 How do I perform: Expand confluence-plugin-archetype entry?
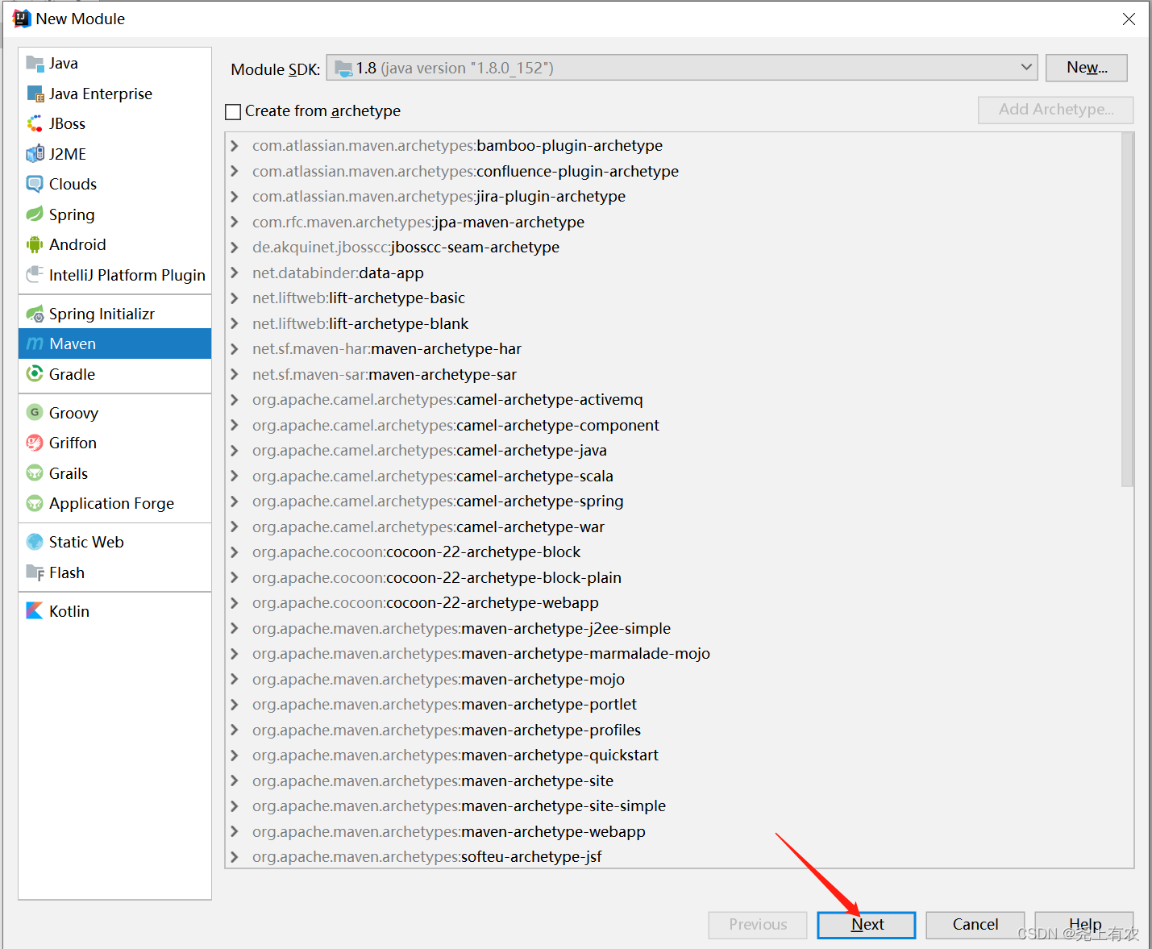tap(235, 171)
